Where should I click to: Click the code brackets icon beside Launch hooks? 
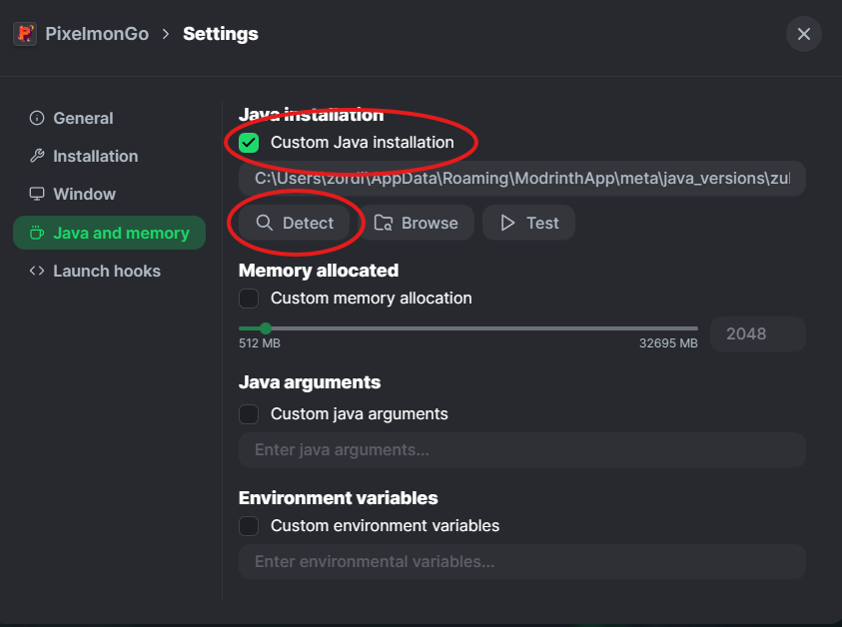pos(37,271)
